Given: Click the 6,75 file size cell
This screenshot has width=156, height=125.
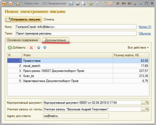Looking at the screenshot, I should point(131,81).
